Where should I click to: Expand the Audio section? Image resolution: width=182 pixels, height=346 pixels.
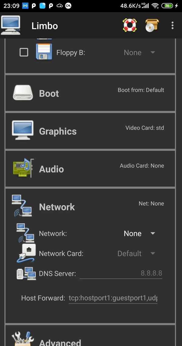90,169
